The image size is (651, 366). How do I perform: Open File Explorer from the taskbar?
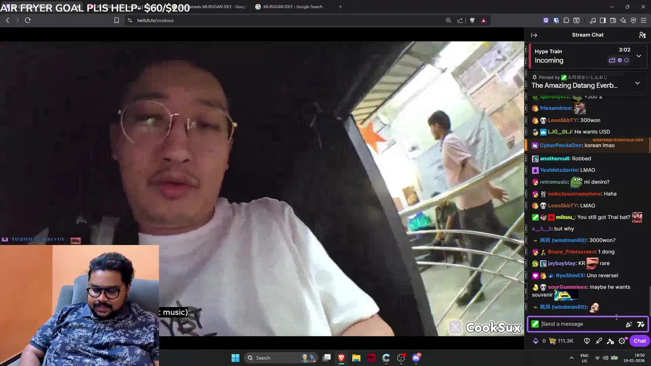(356, 358)
